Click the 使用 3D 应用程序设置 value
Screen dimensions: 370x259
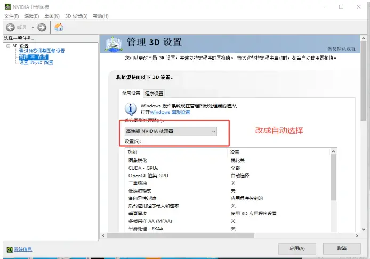[254, 214]
